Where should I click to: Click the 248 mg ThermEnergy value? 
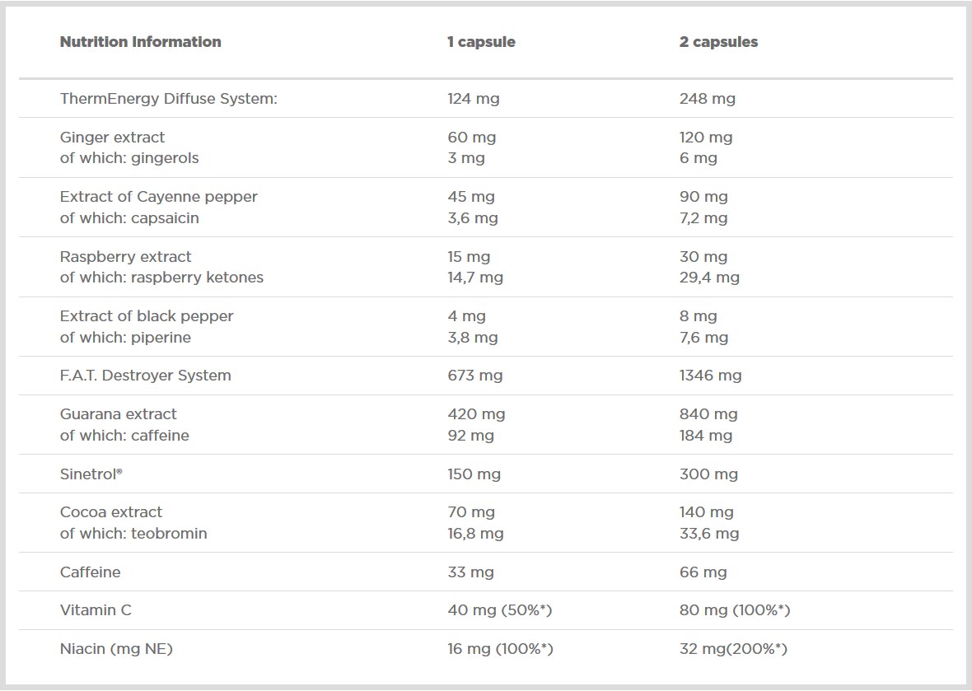pyautogui.click(x=707, y=99)
